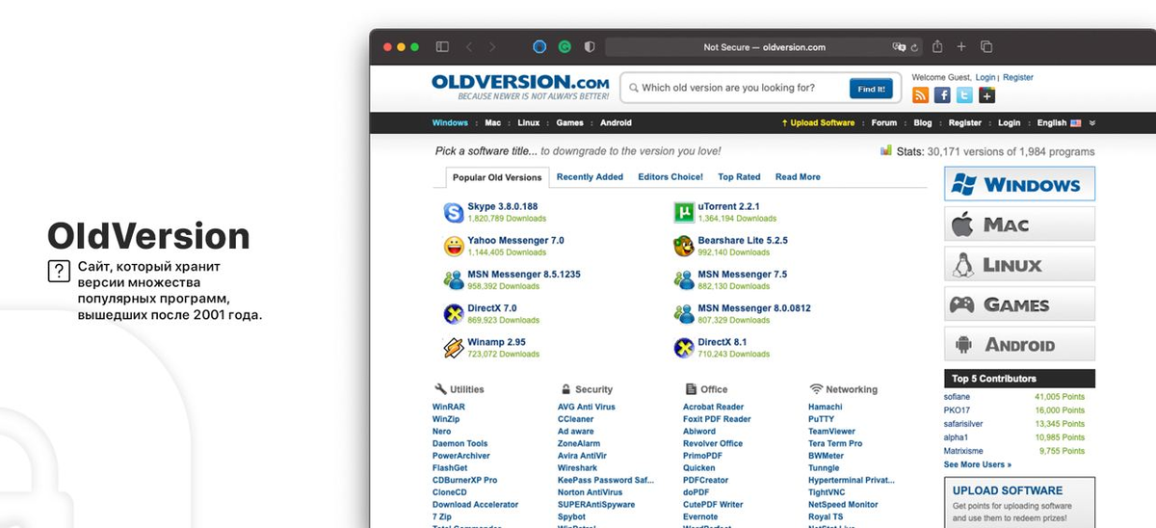Click the Skype program icon
This screenshot has width=1156, height=528.
[453, 212]
